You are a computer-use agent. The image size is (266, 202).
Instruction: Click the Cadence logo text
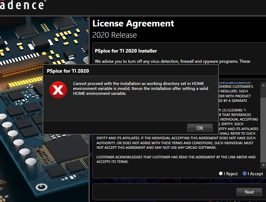[22, 5]
